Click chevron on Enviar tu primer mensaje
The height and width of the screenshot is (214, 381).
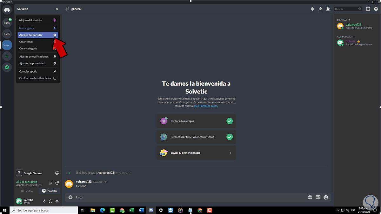click(x=231, y=153)
